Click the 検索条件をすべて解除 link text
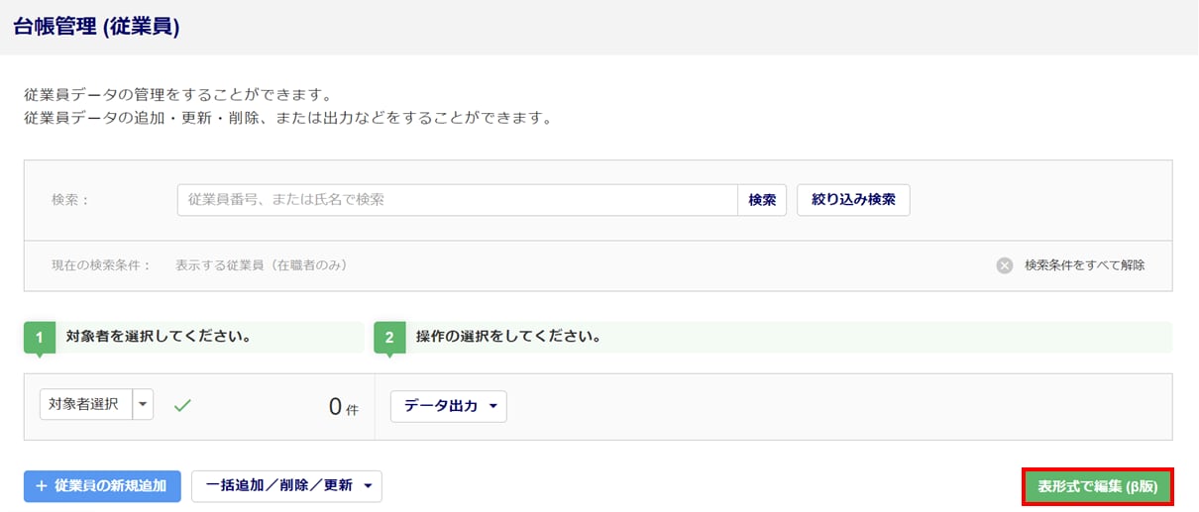The width and height of the screenshot is (1199, 512). [x=1084, y=265]
